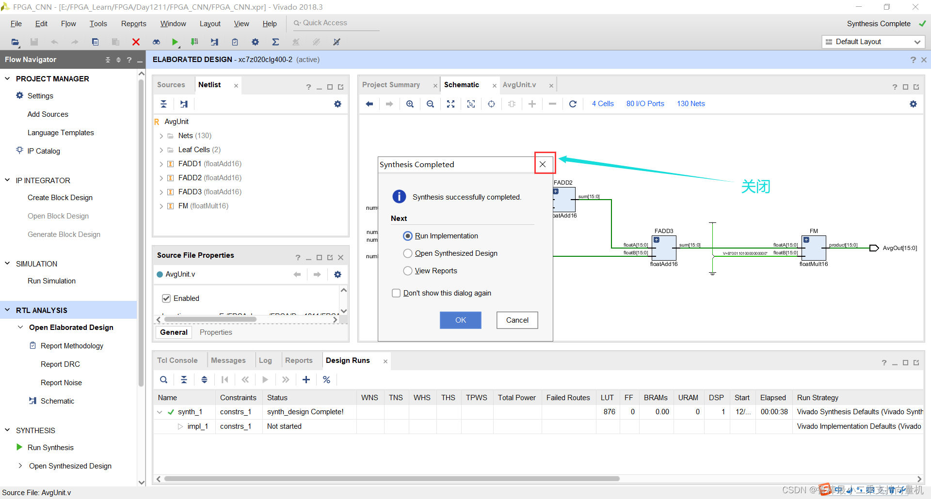Click the schematic icon in Netlist toolbar

(184, 104)
